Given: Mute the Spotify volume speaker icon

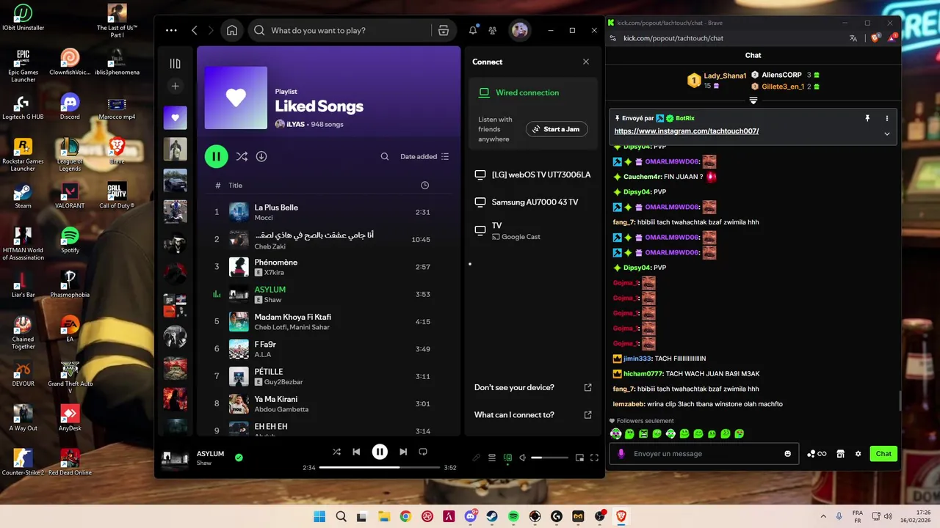Looking at the screenshot, I should [x=523, y=458].
